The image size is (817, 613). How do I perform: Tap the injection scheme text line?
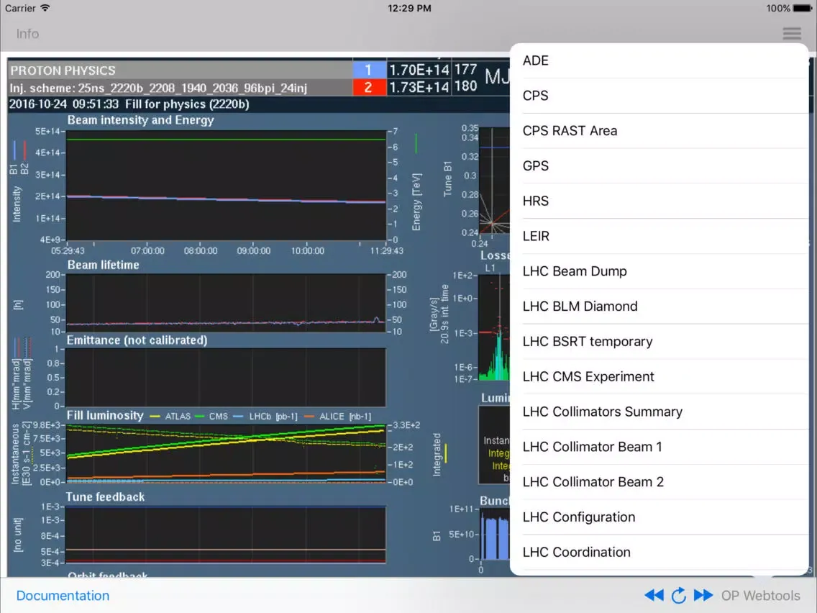(158, 88)
